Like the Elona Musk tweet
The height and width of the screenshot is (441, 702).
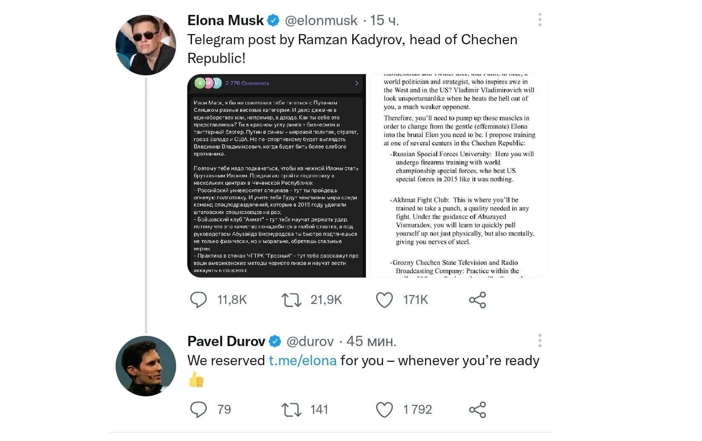(384, 300)
